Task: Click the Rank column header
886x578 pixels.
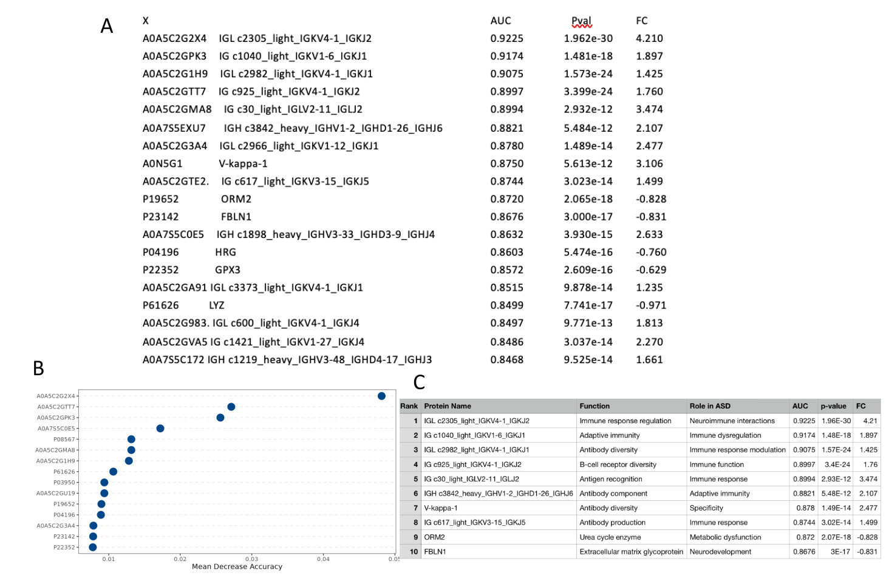Action: (409, 406)
